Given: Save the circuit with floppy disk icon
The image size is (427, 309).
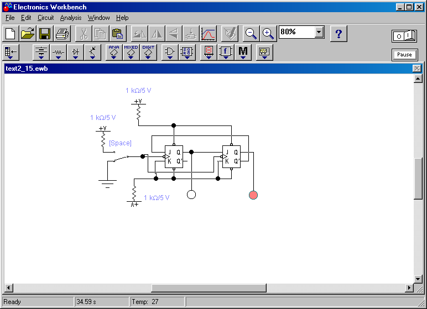Looking at the screenshot, I should (x=45, y=34).
